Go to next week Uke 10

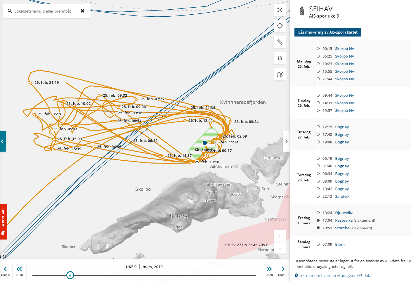(283, 271)
